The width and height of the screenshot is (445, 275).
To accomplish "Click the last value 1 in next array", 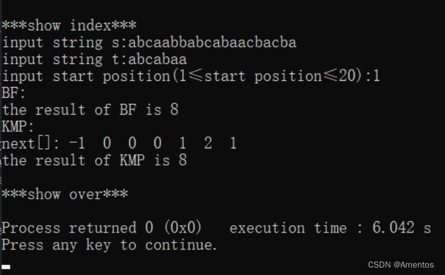I will [x=233, y=144].
